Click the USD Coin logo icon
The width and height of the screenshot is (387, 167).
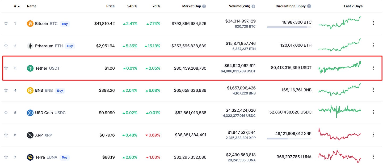[30, 113]
